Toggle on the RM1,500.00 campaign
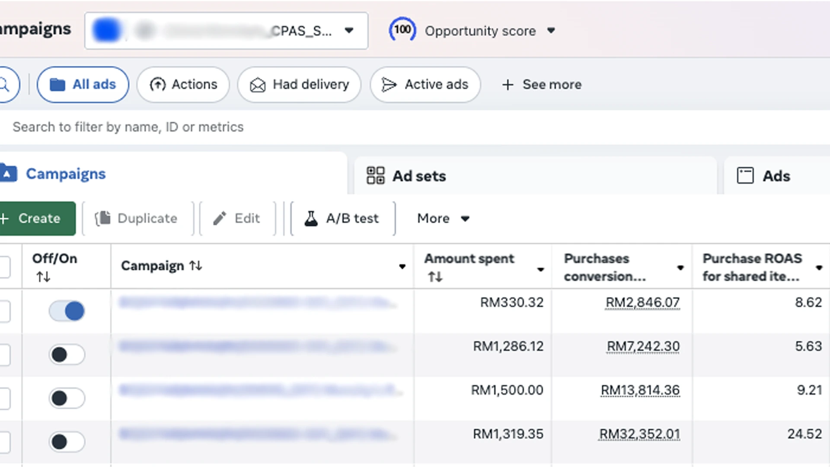The height and width of the screenshot is (467, 830). point(67,398)
